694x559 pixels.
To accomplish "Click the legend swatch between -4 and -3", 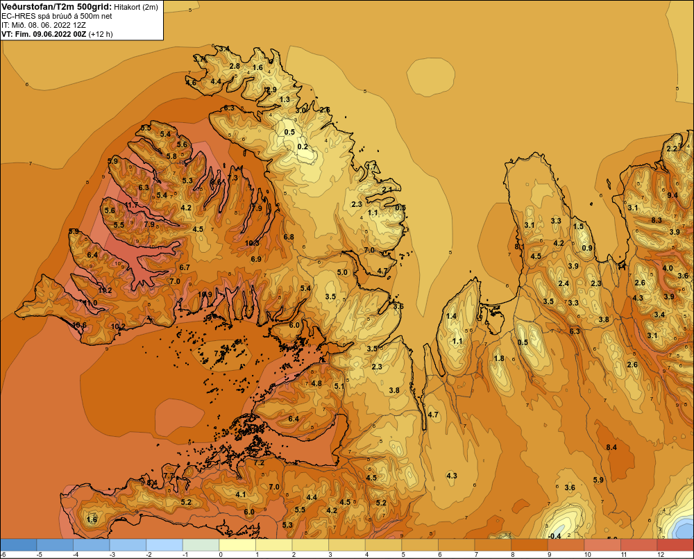I will pyautogui.click(x=92, y=545).
